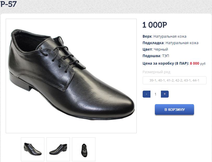
Task: Increase quantity with the plus button
Action: click(165, 94)
